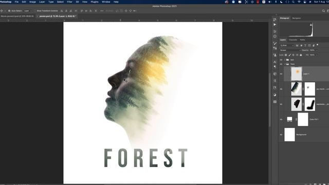
Task: Click the Do Not Disturb moon icon
Action: pyautogui.click(x=281, y=2)
